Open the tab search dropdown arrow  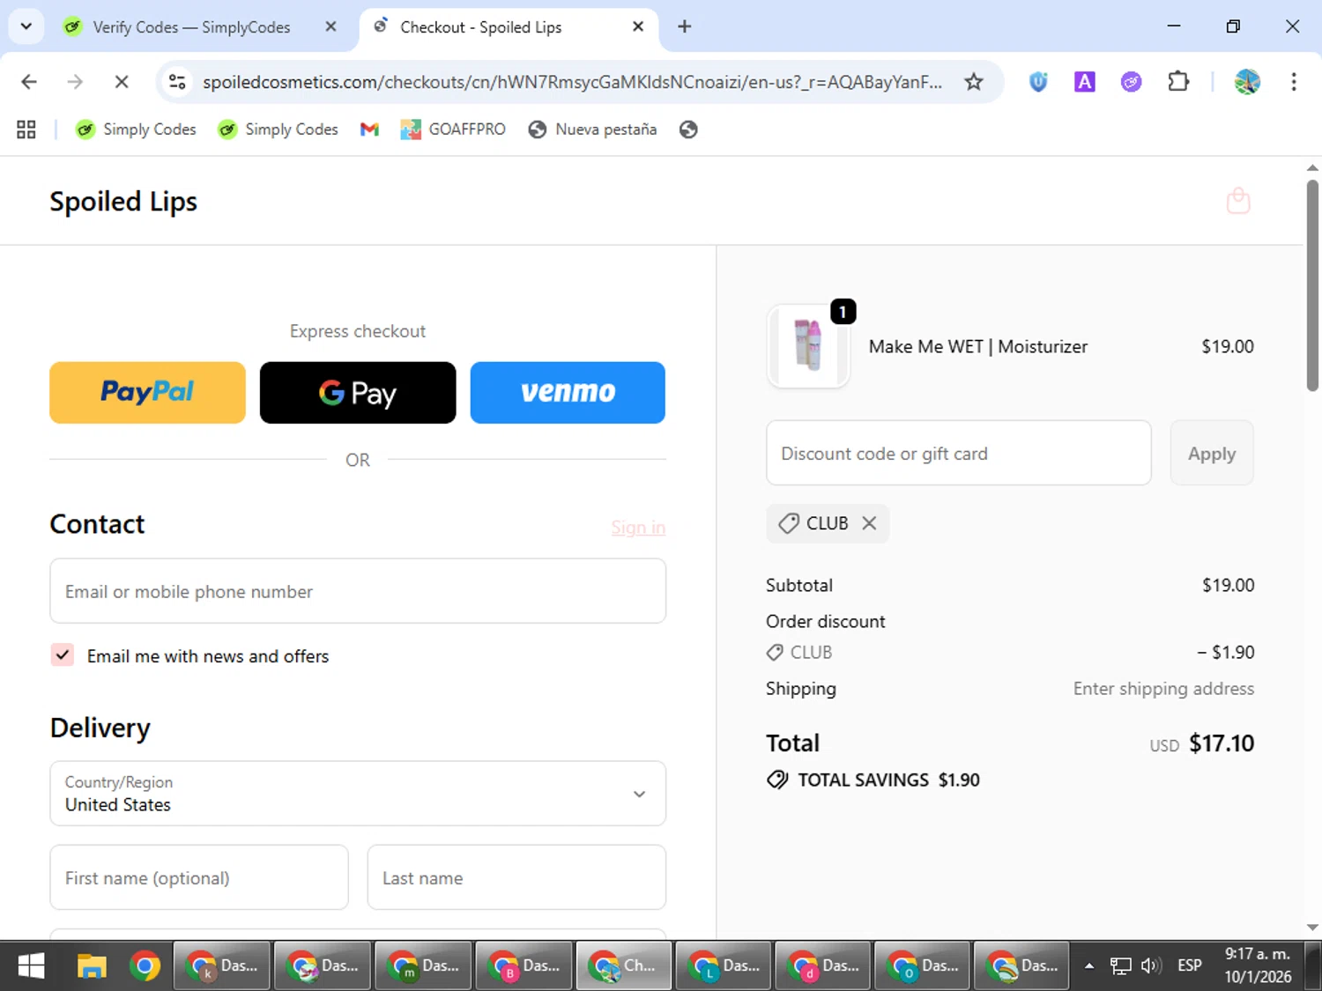pos(26,26)
